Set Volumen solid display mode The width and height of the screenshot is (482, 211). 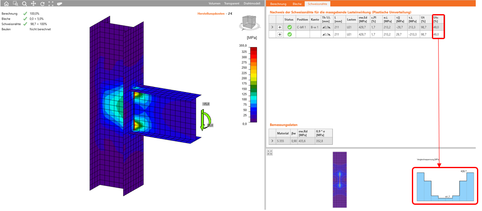(x=214, y=4)
